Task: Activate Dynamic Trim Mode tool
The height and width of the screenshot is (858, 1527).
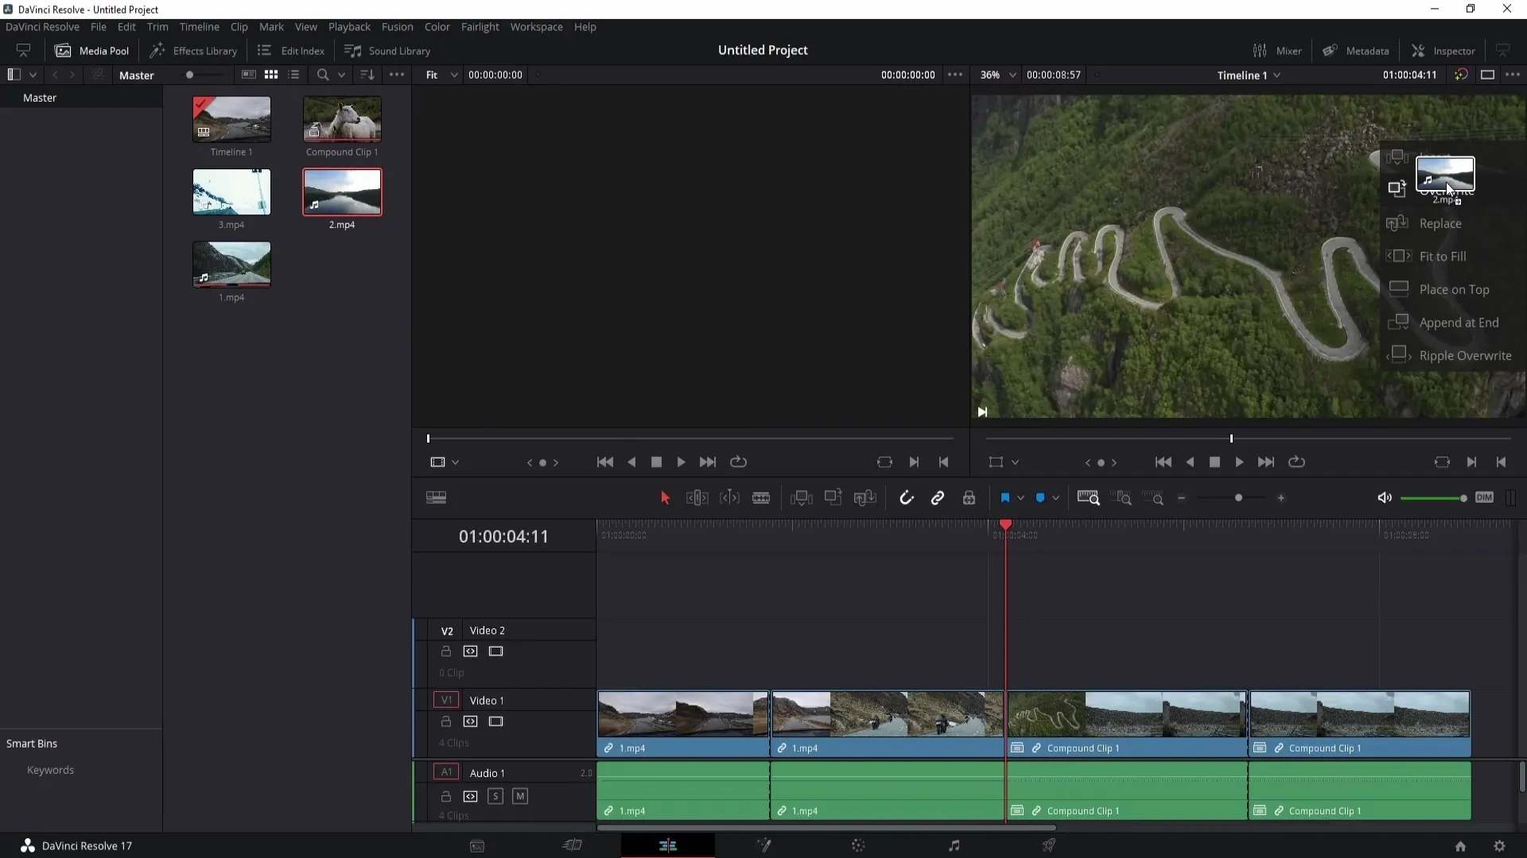Action: click(x=729, y=498)
